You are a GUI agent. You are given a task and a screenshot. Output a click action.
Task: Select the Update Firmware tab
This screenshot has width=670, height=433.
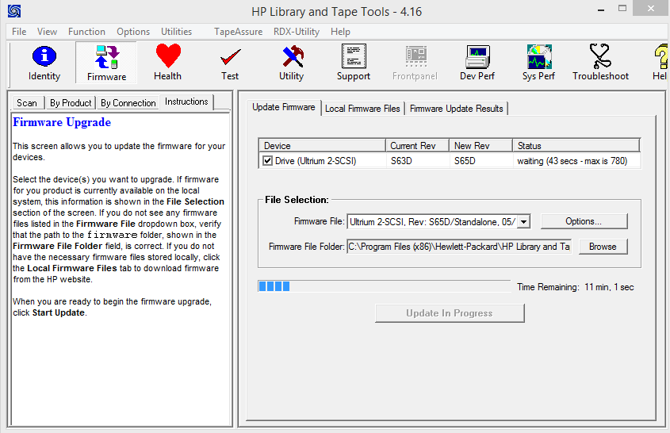[284, 107]
